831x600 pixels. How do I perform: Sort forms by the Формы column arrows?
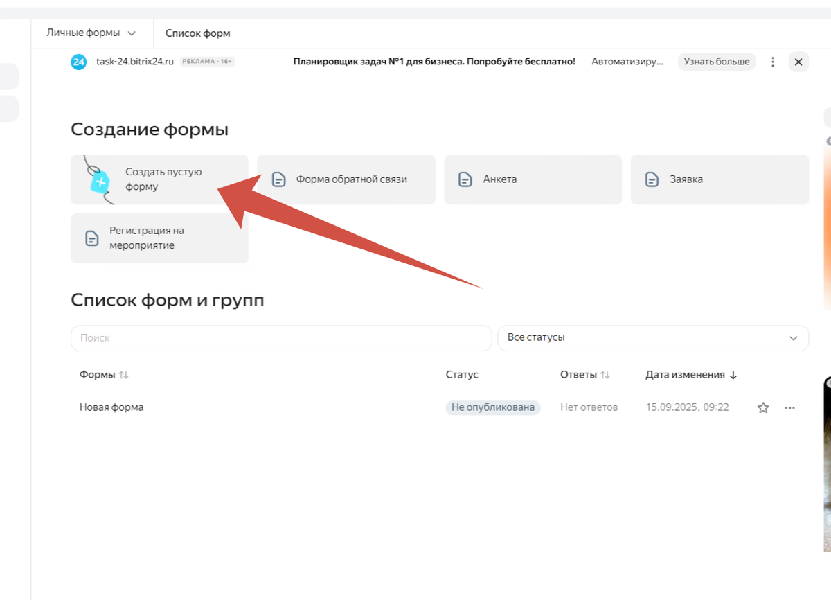123,374
